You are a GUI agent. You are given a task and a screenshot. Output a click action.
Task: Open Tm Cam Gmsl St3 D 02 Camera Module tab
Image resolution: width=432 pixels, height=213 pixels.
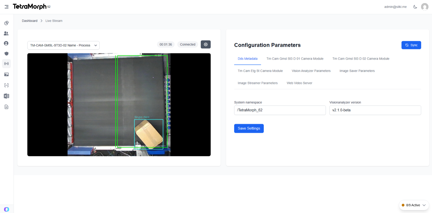(x=361, y=59)
